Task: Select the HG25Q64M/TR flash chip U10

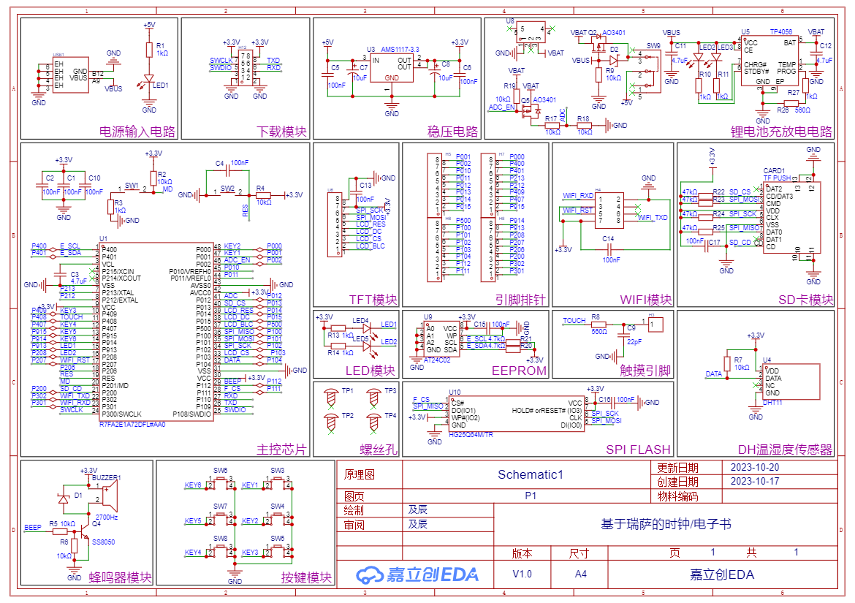Action: pyautogui.click(x=516, y=413)
